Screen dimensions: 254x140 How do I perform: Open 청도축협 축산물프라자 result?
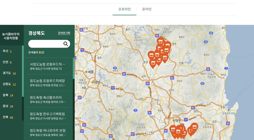tap(48, 99)
